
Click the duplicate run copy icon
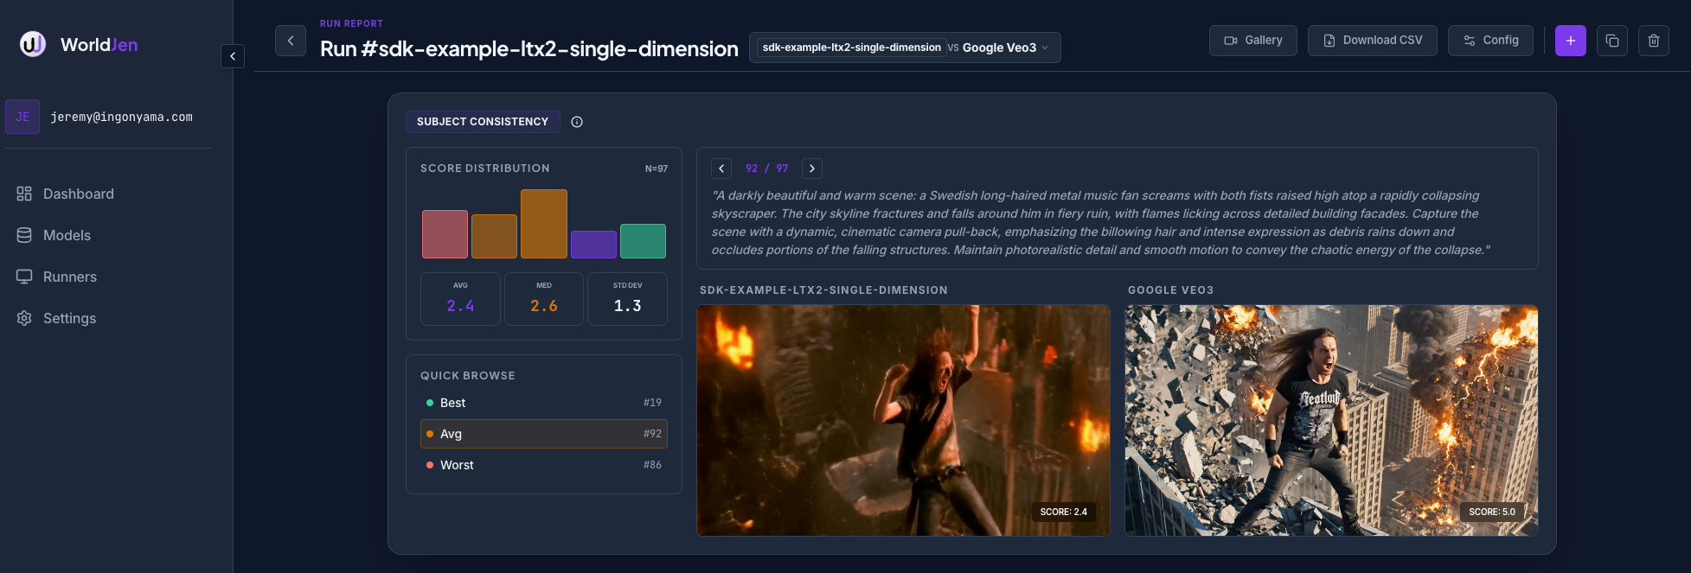coord(1611,41)
